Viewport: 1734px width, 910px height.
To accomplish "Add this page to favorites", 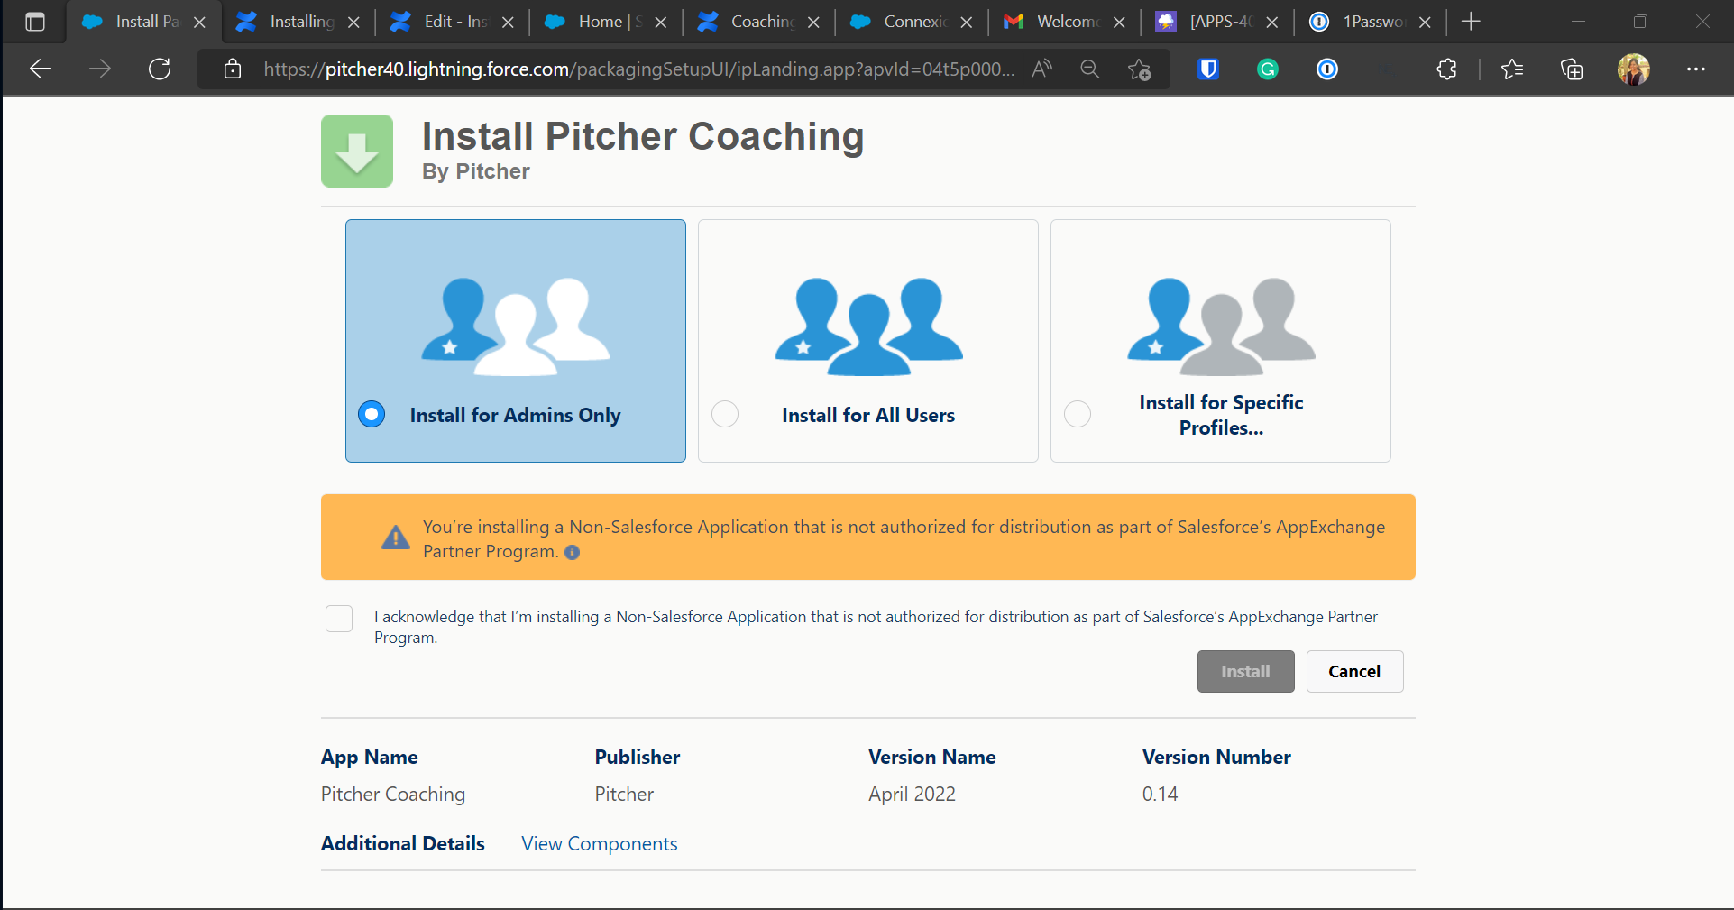I will [x=1139, y=69].
